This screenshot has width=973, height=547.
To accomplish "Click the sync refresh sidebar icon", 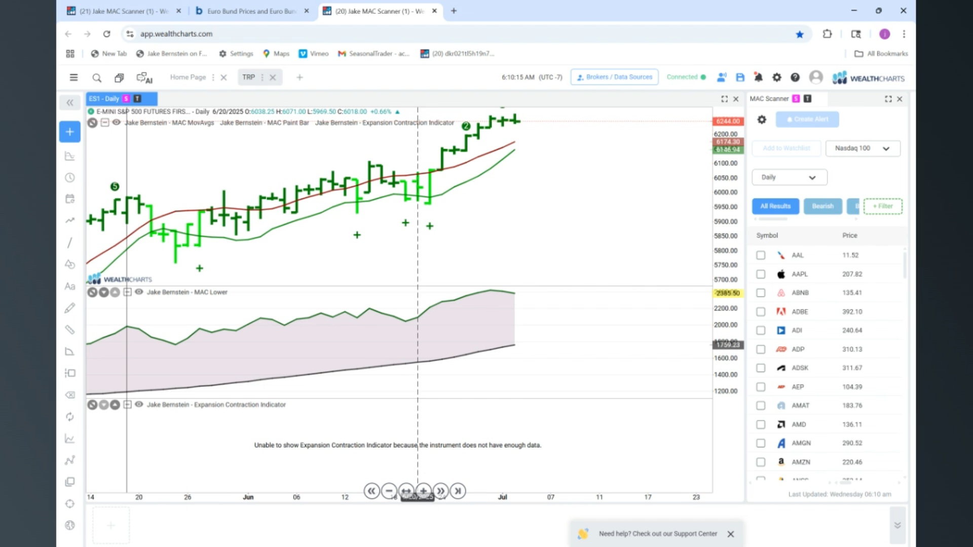I will [x=70, y=417].
